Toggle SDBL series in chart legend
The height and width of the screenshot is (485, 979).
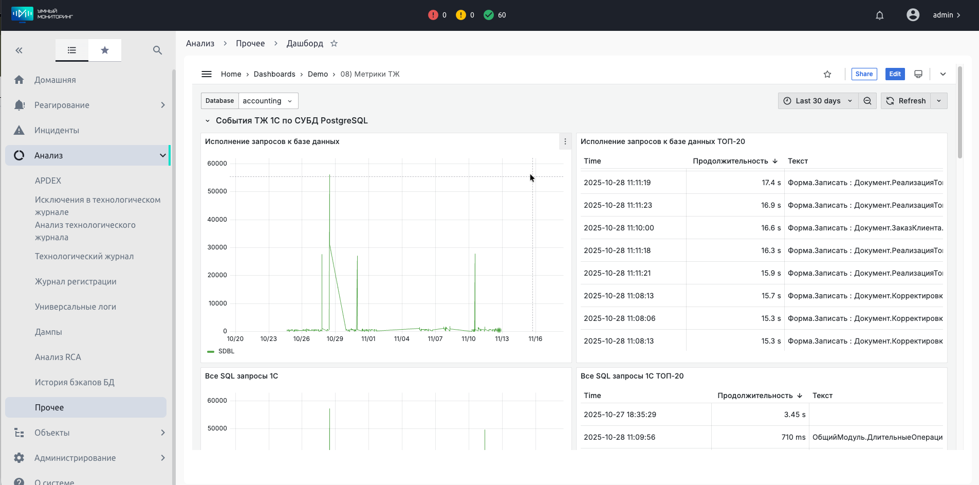pos(226,351)
